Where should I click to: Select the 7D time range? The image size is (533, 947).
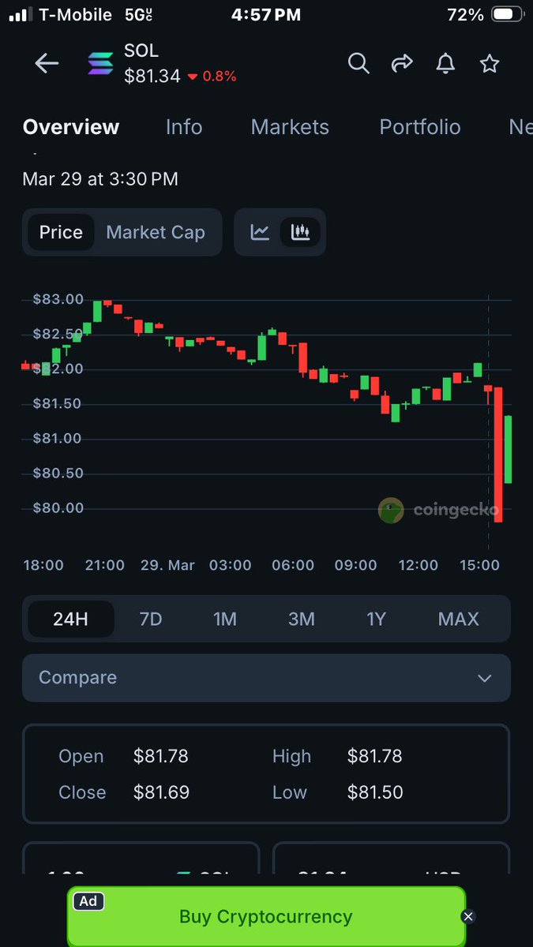click(150, 619)
